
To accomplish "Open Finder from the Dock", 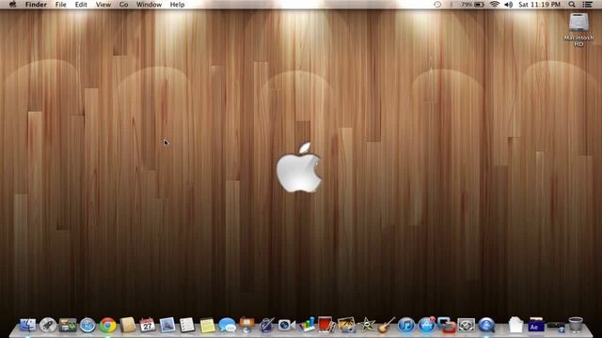I will [27, 325].
